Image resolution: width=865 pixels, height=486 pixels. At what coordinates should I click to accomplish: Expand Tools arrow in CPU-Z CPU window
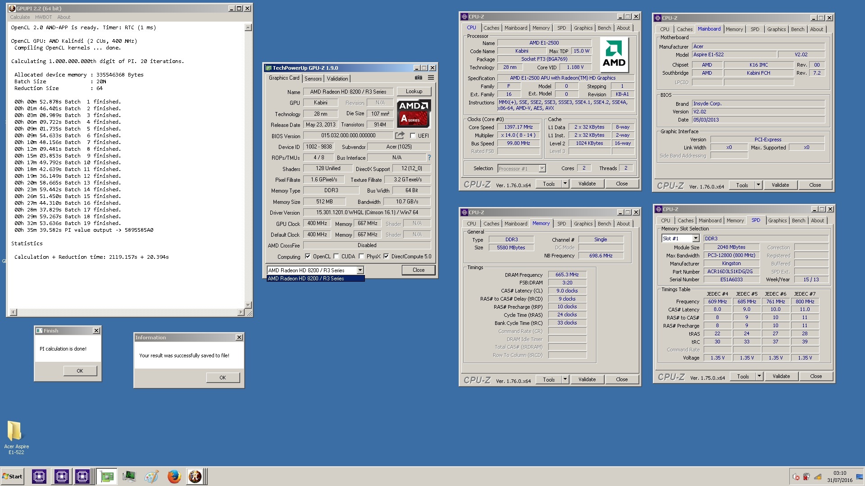pos(565,184)
